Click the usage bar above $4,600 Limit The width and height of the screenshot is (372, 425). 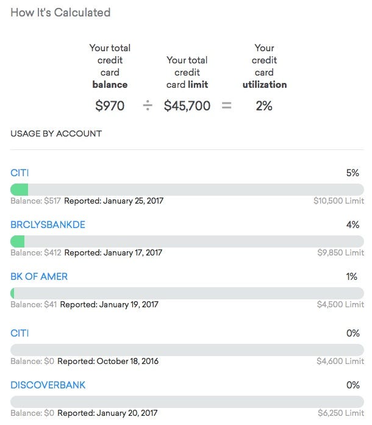tap(187, 349)
